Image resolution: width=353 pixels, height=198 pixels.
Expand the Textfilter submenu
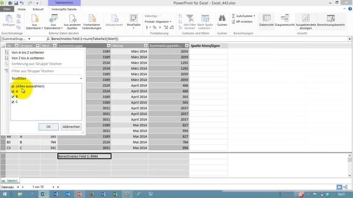[46, 78]
